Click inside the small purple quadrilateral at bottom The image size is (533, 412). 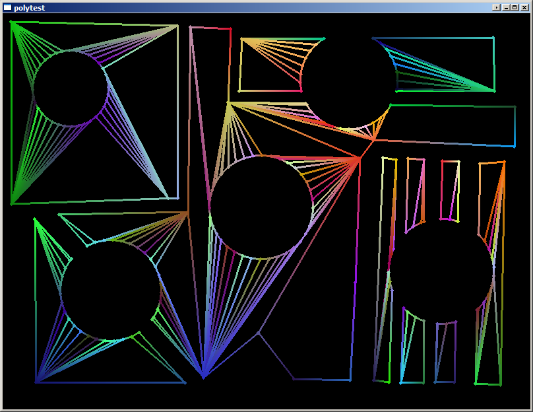pyautogui.click(x=445, y=352)
